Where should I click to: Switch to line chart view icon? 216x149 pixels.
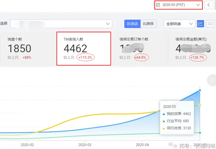201,24
